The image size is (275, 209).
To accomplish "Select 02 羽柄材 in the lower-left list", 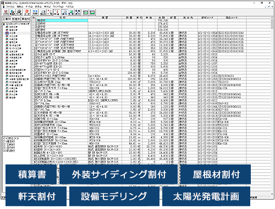I will click(x=9, y=145).
